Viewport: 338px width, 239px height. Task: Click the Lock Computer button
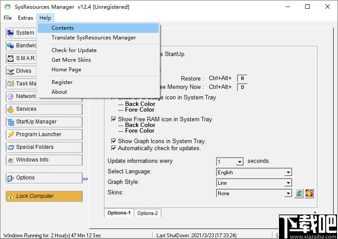tap(44, 196)
